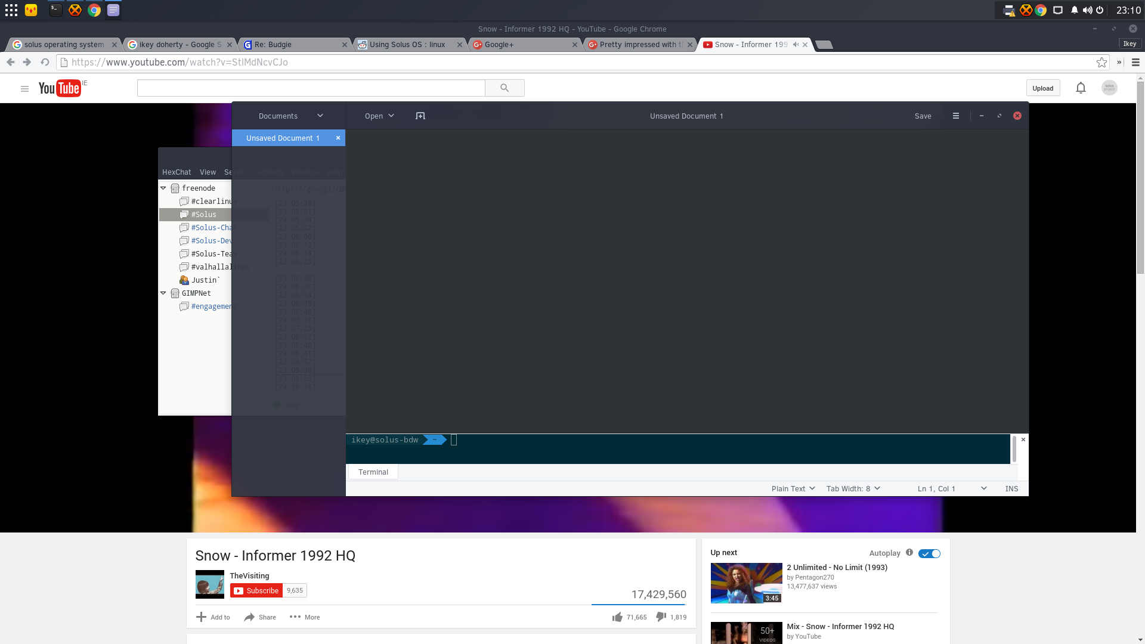Launch the yellow app icon in top panel

[31, 10]
